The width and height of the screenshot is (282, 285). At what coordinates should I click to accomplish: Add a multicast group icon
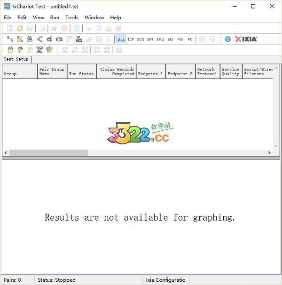39,39
